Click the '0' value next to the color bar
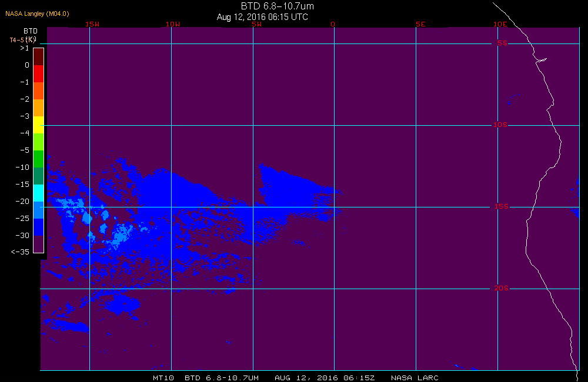 pyautogui.click(x=27, y=65)
